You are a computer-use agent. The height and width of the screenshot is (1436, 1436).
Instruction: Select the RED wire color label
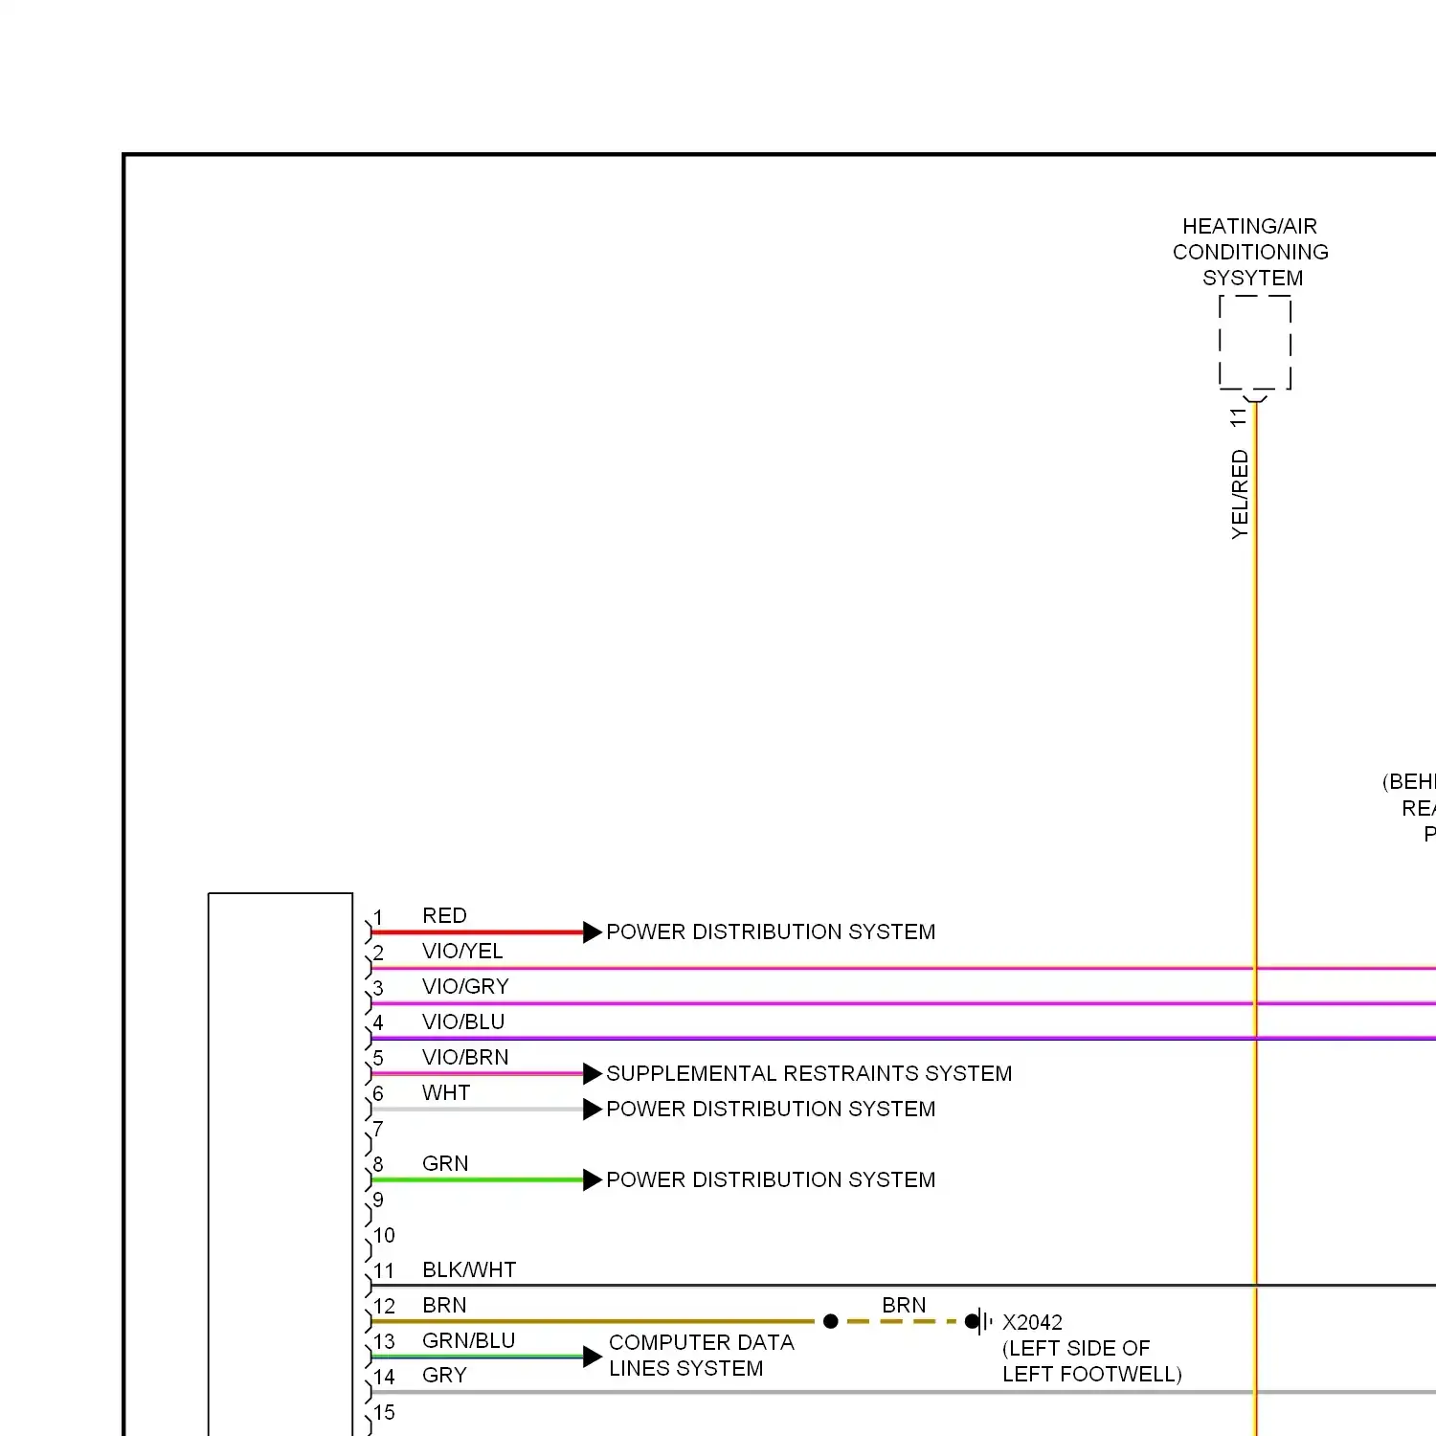(444, 915)
